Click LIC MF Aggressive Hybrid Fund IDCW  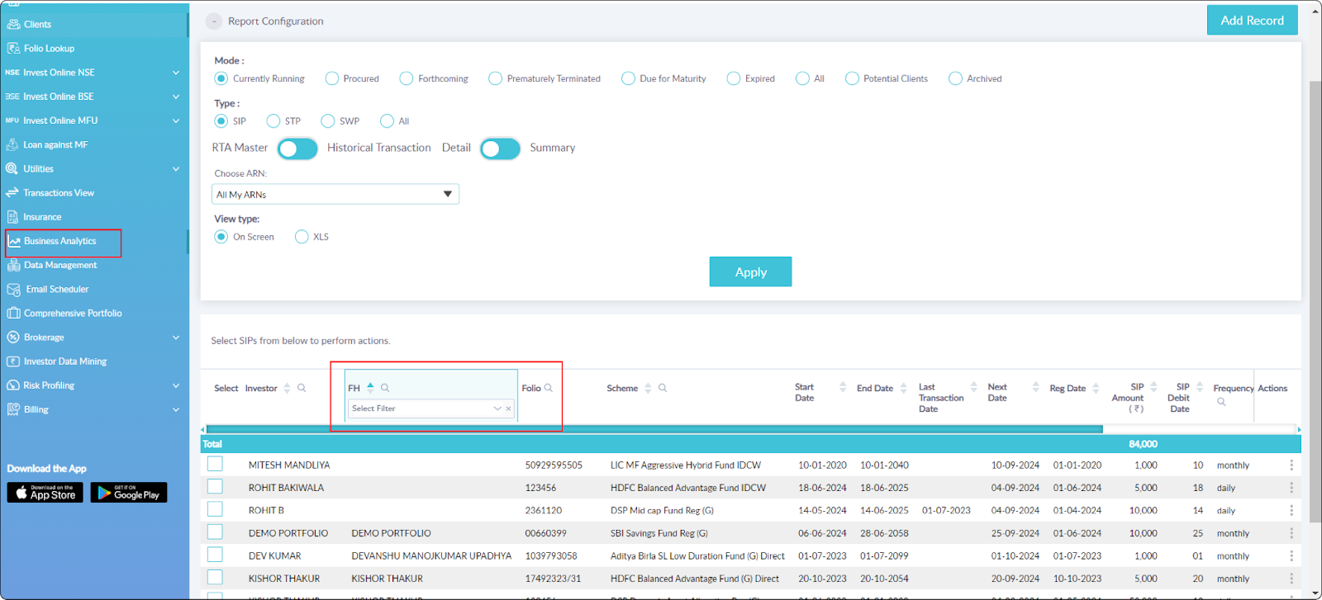[686, 465]
